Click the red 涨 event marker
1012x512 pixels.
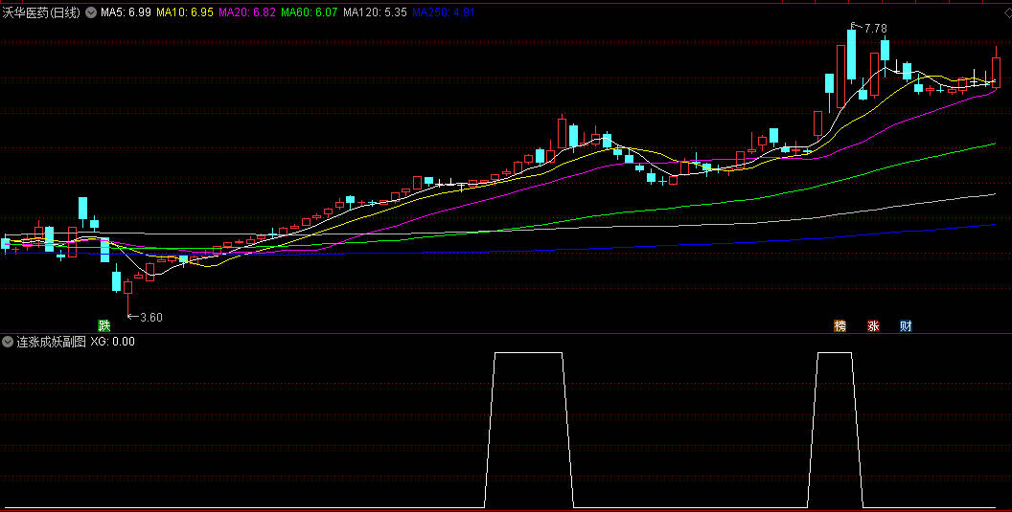tap(873, 325)
